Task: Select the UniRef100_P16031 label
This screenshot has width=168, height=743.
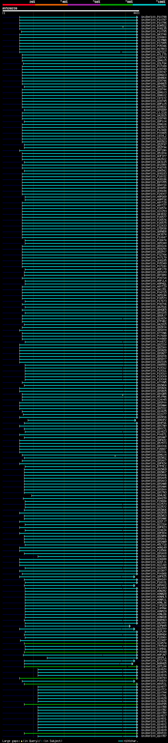Action: tap(154, 582)
